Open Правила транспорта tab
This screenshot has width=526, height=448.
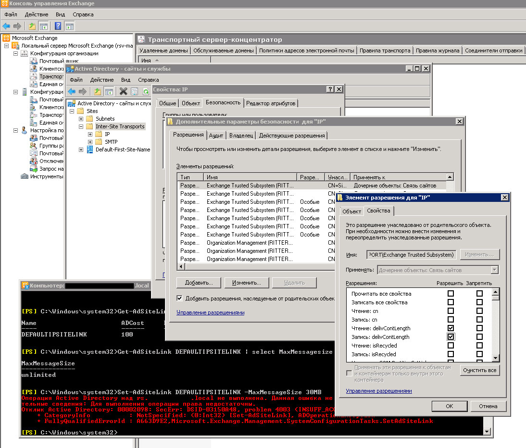[385, 50]
